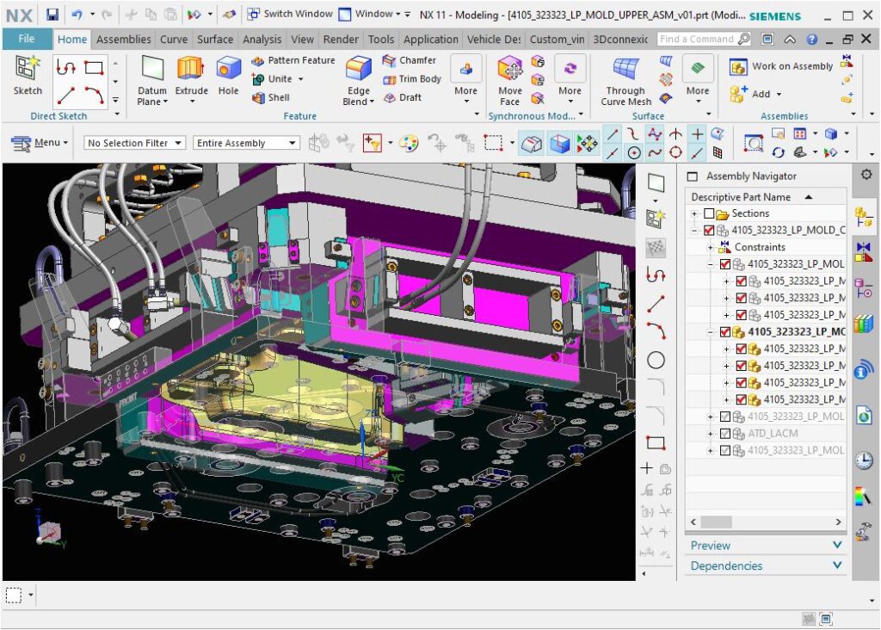Toggle the Sections checkbox
This screenshot has width=881, height=630.
pyautogui.click(x=709, y=213)
